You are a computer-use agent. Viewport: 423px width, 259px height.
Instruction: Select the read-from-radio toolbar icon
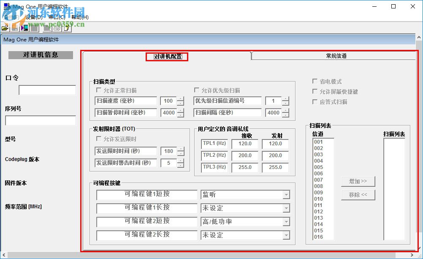point(24,28)
